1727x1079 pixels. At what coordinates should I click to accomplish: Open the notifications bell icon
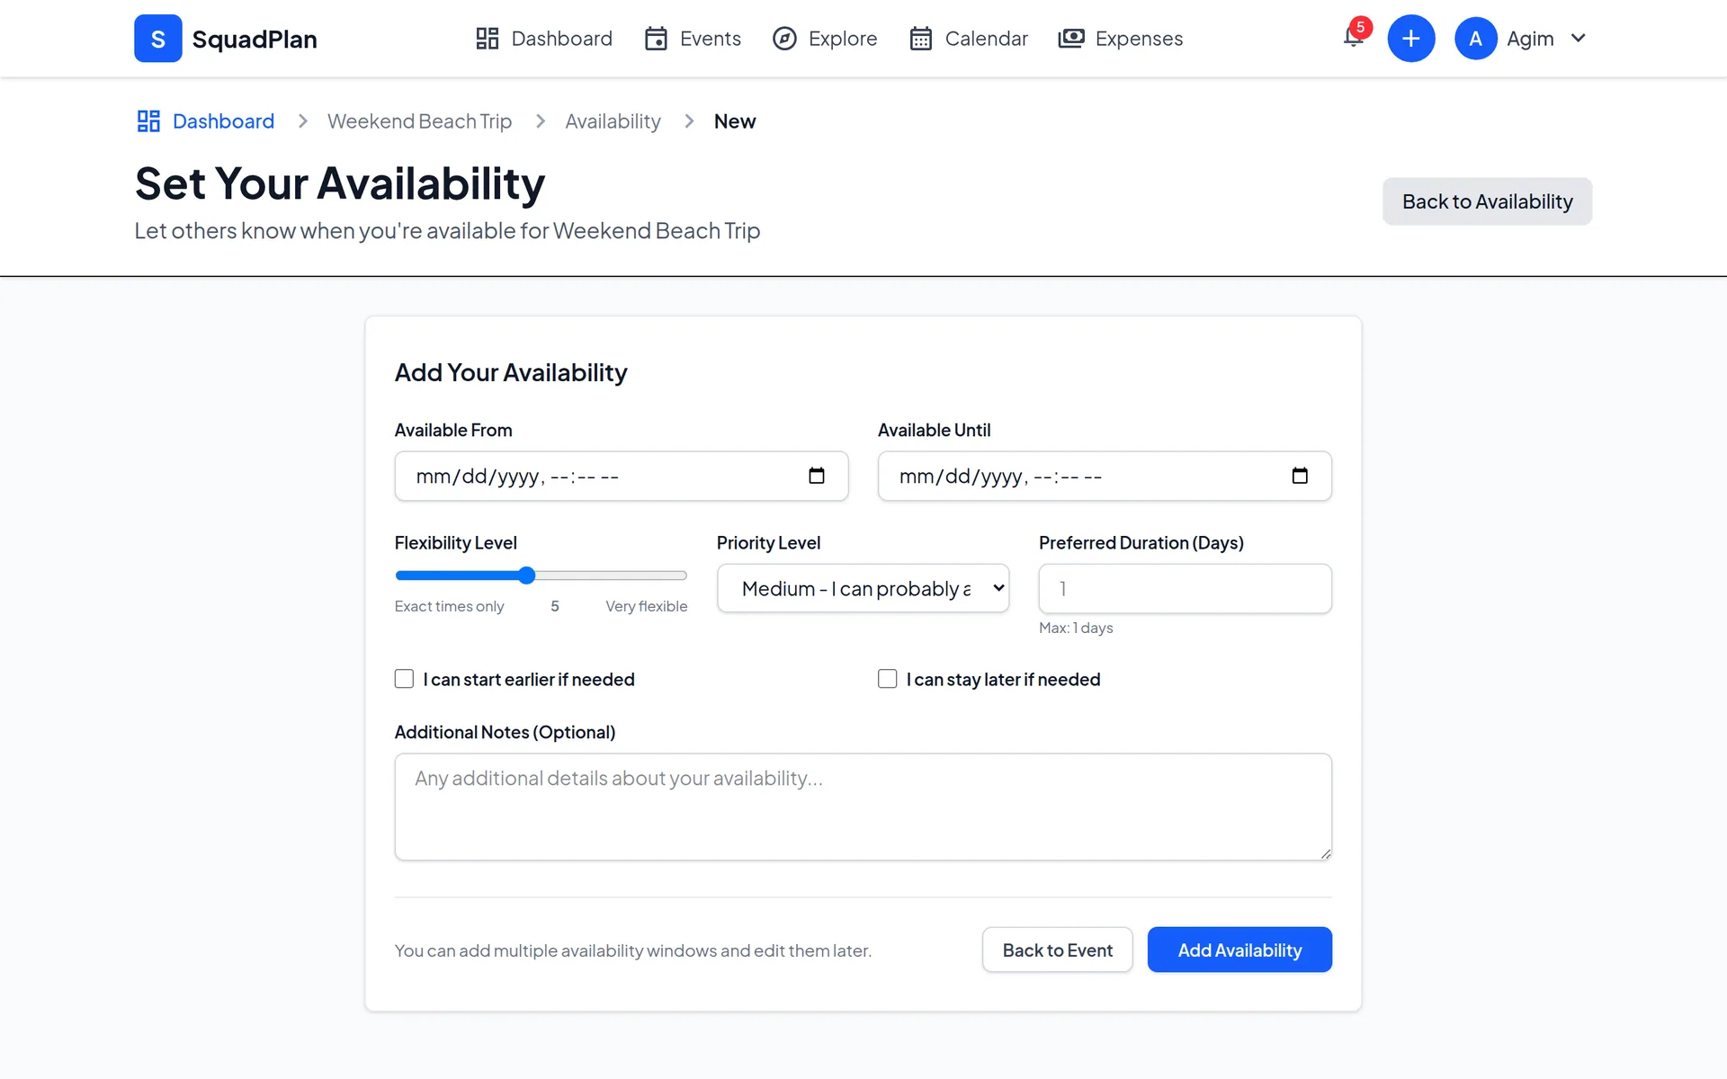pos(1353,37)
